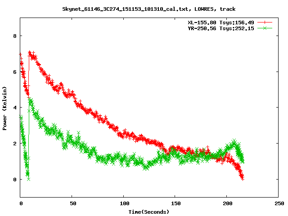Screen dimensions: 288x216
Task: Click the red curve's peak near 7 Kelvin
Action: [x=30, y=53]
